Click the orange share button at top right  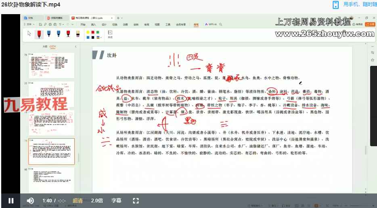[x=370, y=24]
